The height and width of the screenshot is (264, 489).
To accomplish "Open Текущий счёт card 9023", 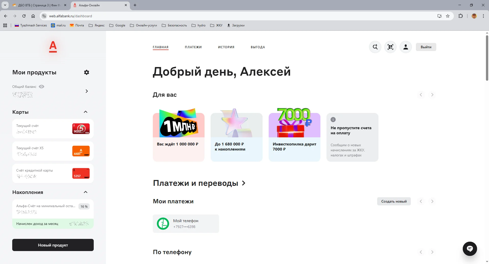I will pyautogui.click(x=53, y=129).
